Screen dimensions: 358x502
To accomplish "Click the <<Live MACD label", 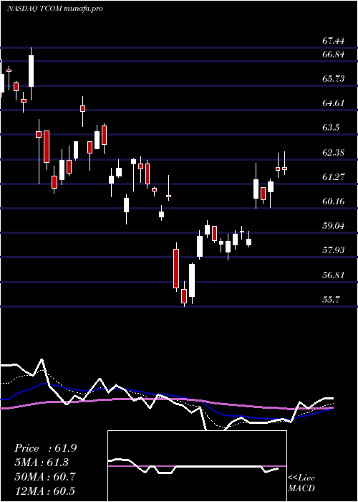I will point(301,483).
